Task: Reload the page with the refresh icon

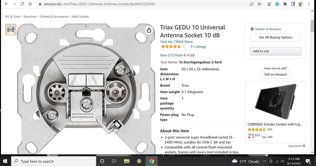Action: pyautogui.click(x=22, y=4)
